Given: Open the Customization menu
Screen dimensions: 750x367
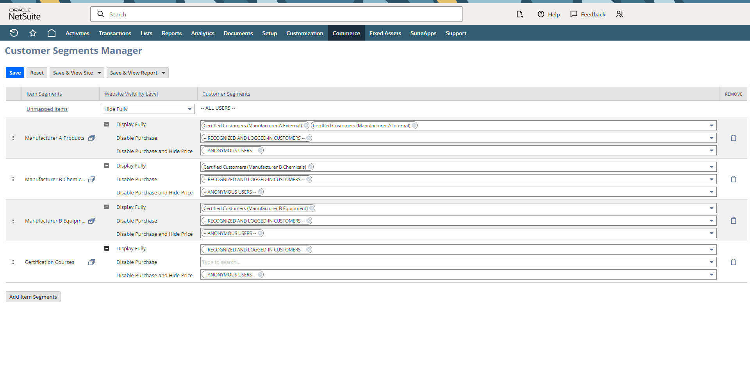Looking at the screenshot, I should point(305,33).
